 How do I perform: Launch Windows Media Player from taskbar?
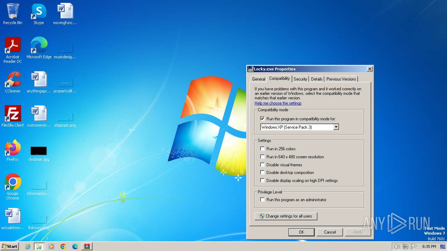point(51,246)
